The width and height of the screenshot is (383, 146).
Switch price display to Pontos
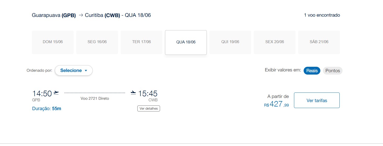point(333,71)
